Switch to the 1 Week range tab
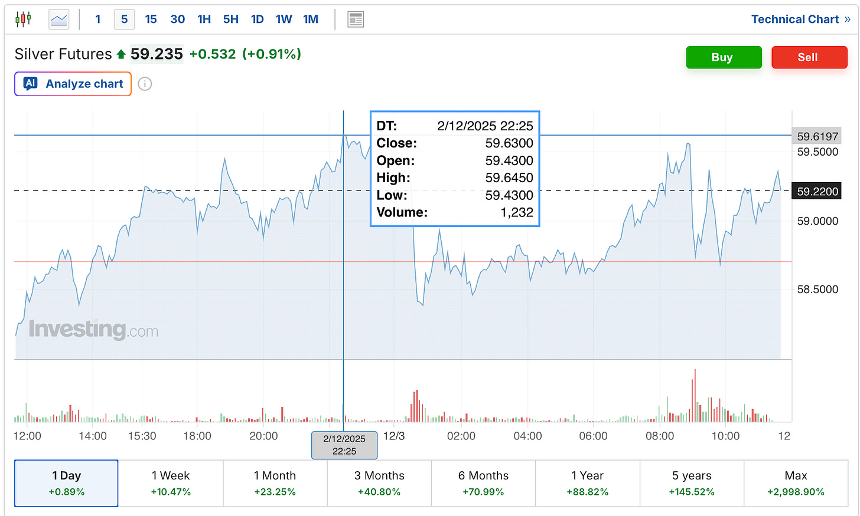 [171, 483]
